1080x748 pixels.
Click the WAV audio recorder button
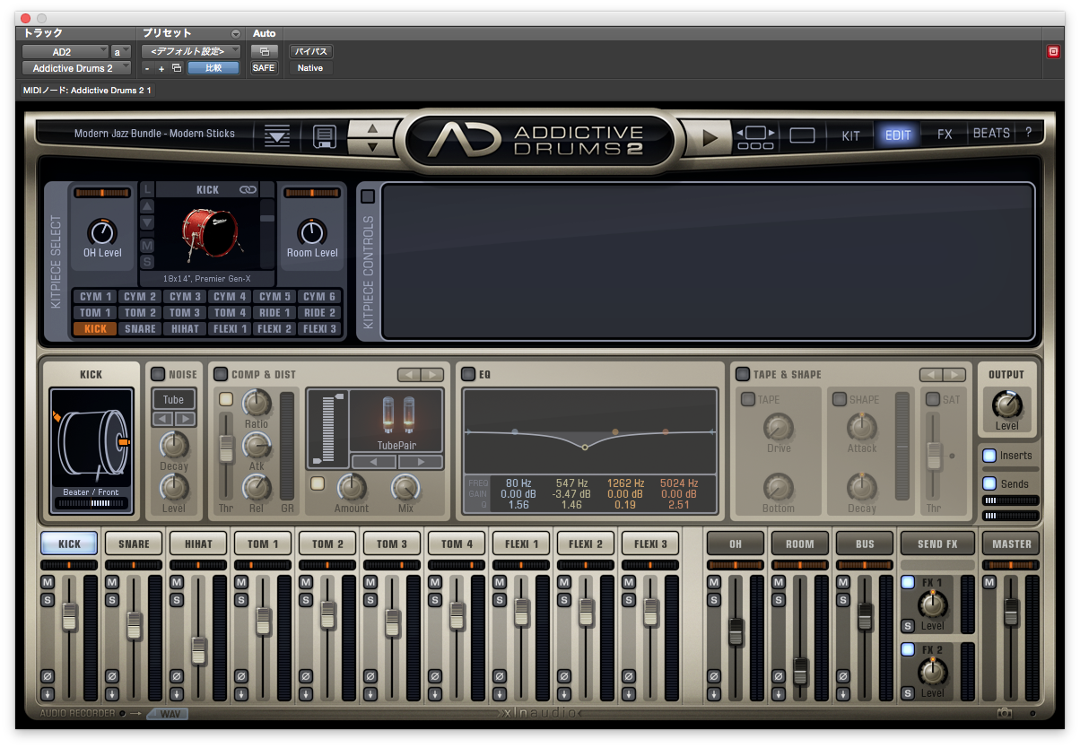(x=168, y=714)
